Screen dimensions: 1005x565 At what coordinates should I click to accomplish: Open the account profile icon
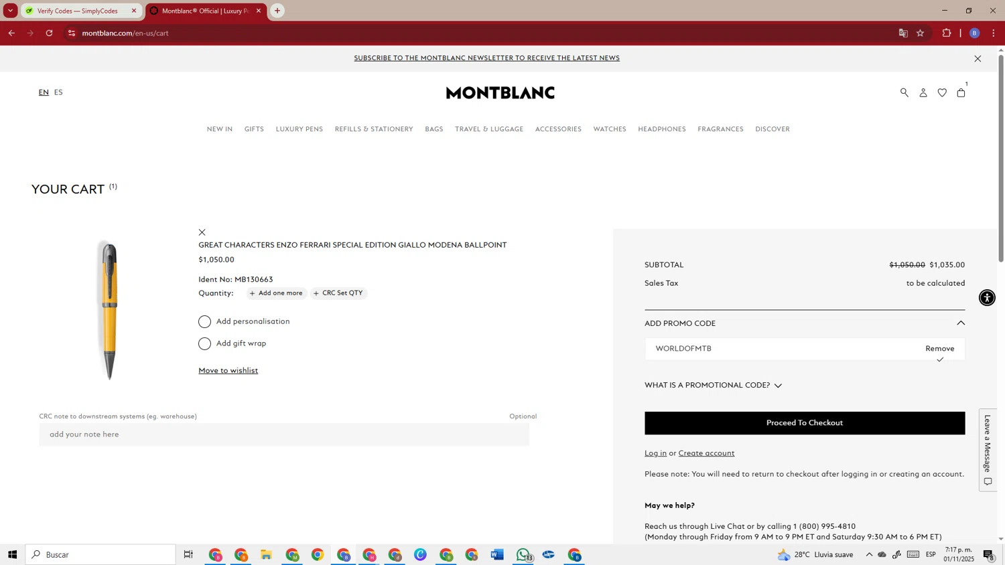coord(923,93)
